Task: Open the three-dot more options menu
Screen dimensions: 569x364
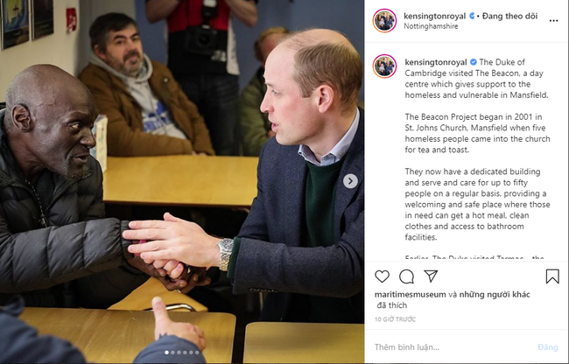Action: (553, 21)
